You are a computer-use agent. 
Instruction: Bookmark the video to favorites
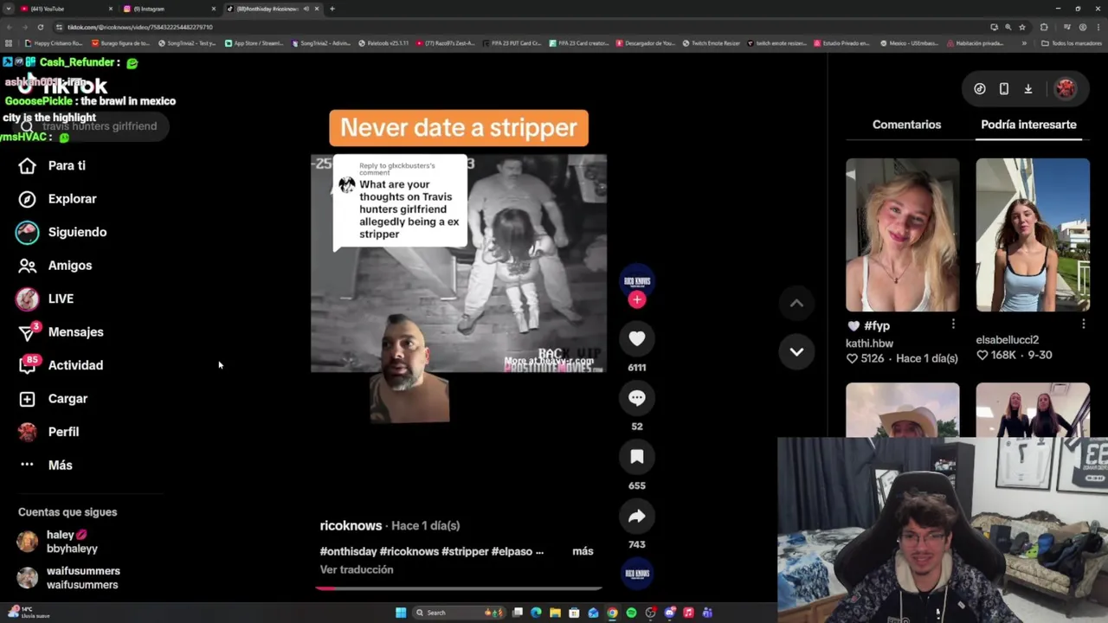coord(637,457)
